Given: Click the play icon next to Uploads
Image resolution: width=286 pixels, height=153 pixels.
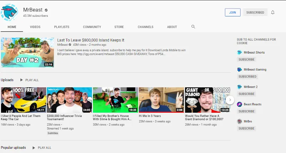Looking at the screenshot, I should tap(21, 80).
